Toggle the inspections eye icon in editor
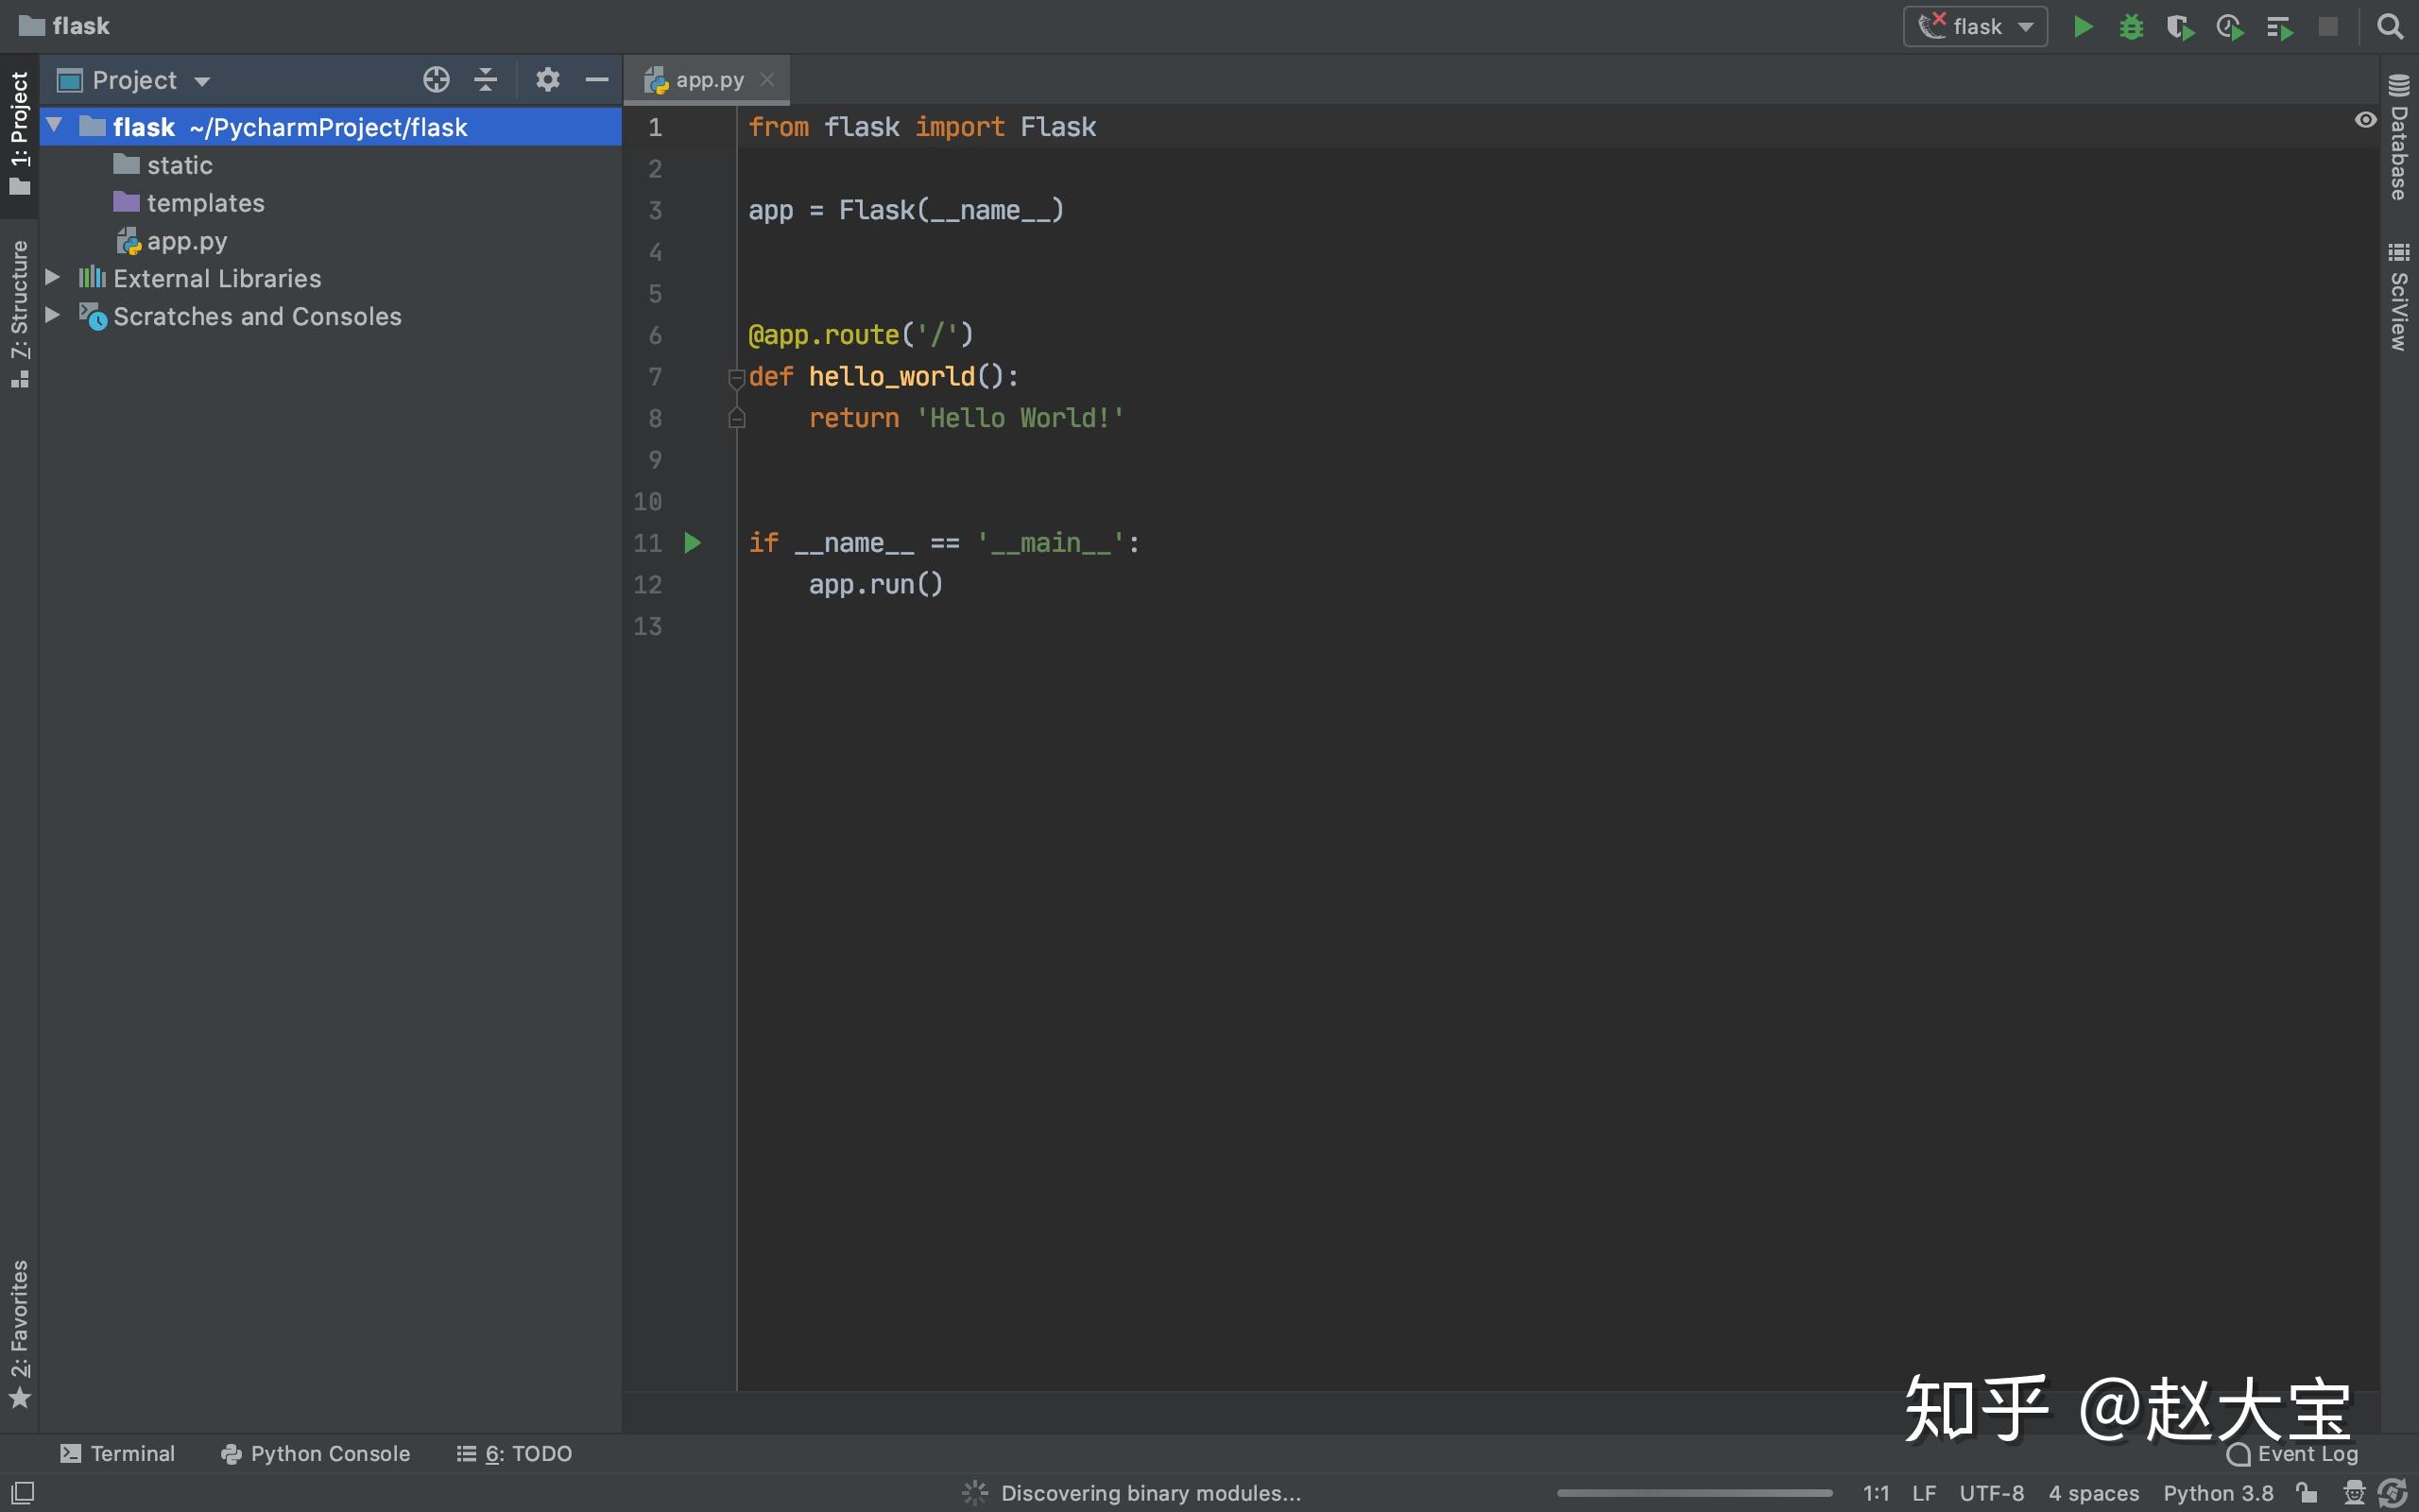Screen dimensions: 2419x1512 2365,120
